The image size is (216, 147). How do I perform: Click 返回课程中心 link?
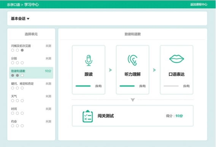pos(199,5)
